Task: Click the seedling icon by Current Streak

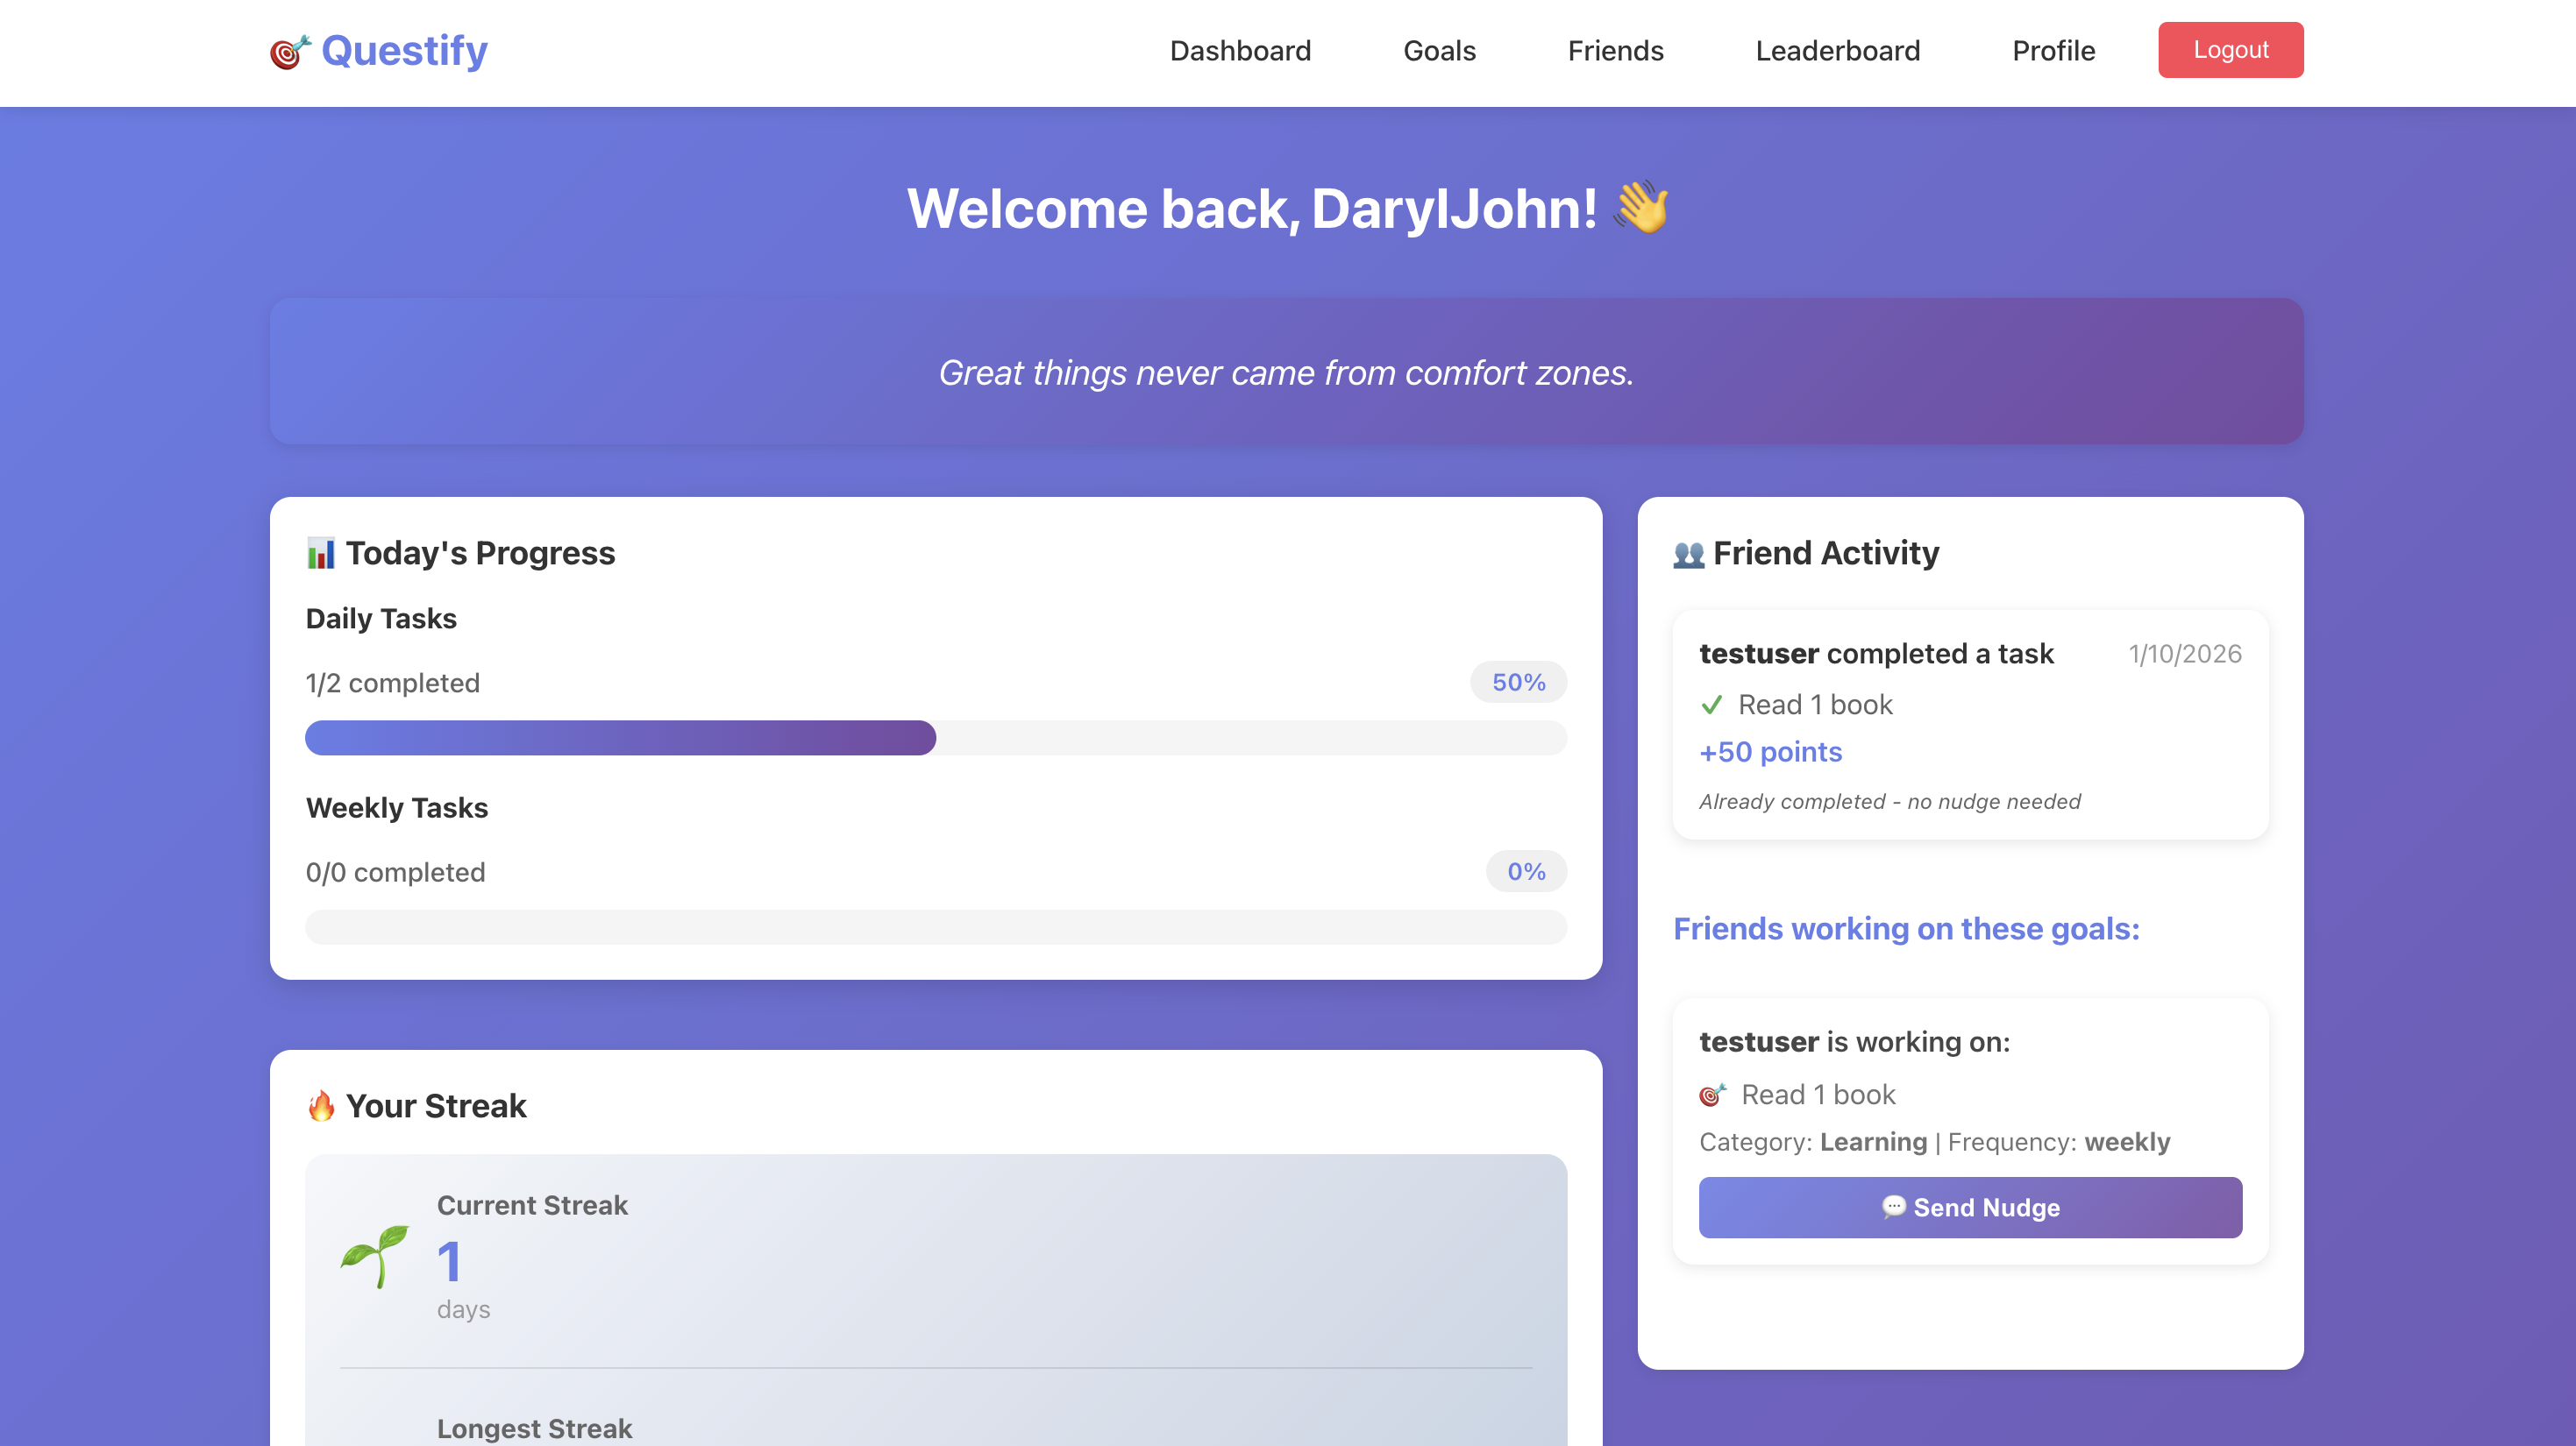Action: [x=375, y=1256]
